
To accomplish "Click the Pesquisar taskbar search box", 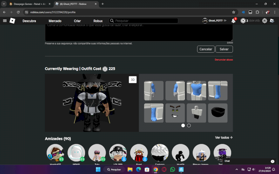I will [114, 169].
